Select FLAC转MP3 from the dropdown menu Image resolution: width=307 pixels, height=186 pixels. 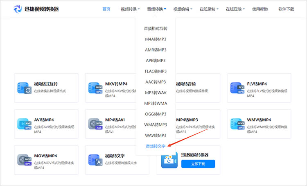tap(156, 71)
